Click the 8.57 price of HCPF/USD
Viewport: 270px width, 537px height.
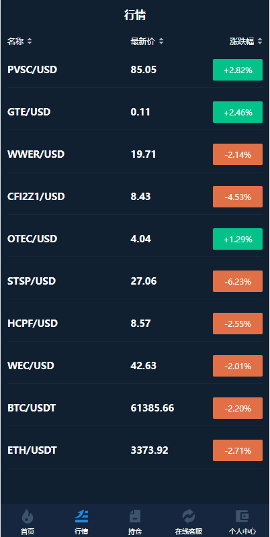click(140, 324)
